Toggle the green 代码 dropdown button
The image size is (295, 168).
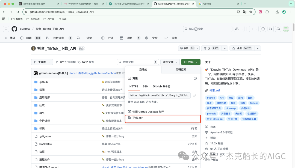191,62
